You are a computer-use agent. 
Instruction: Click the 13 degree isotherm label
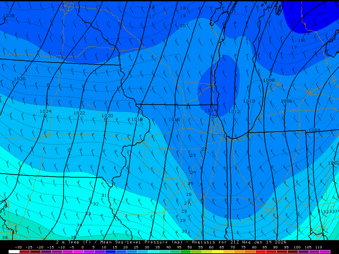[320, 14]
